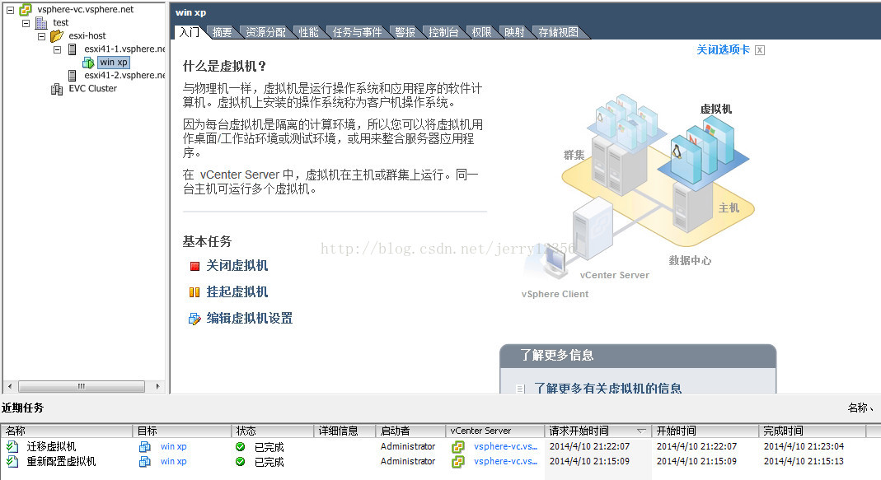Open the 了解更多有关虚拟机的信息 link
This screenshot has height=480, width=881.
tap(607, 389)
